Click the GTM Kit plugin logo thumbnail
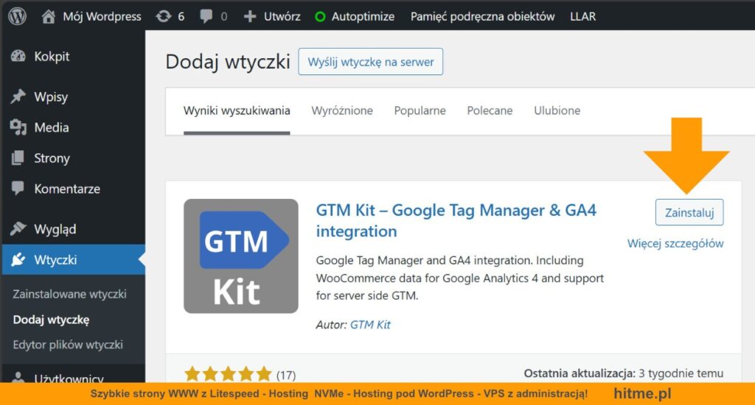 click(x=241, y=256)
